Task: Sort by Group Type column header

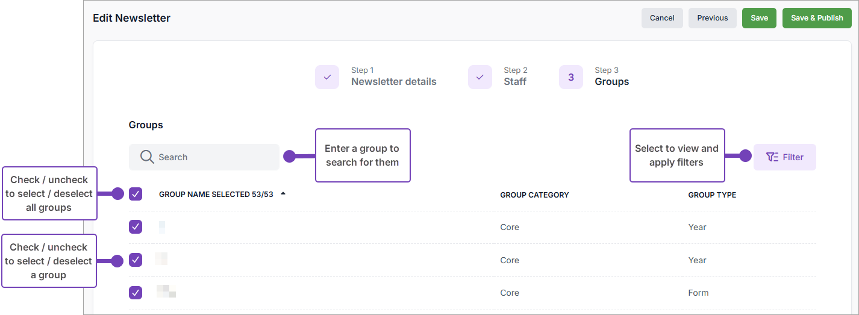Action: pyautogui.click(x=712, y=195)
